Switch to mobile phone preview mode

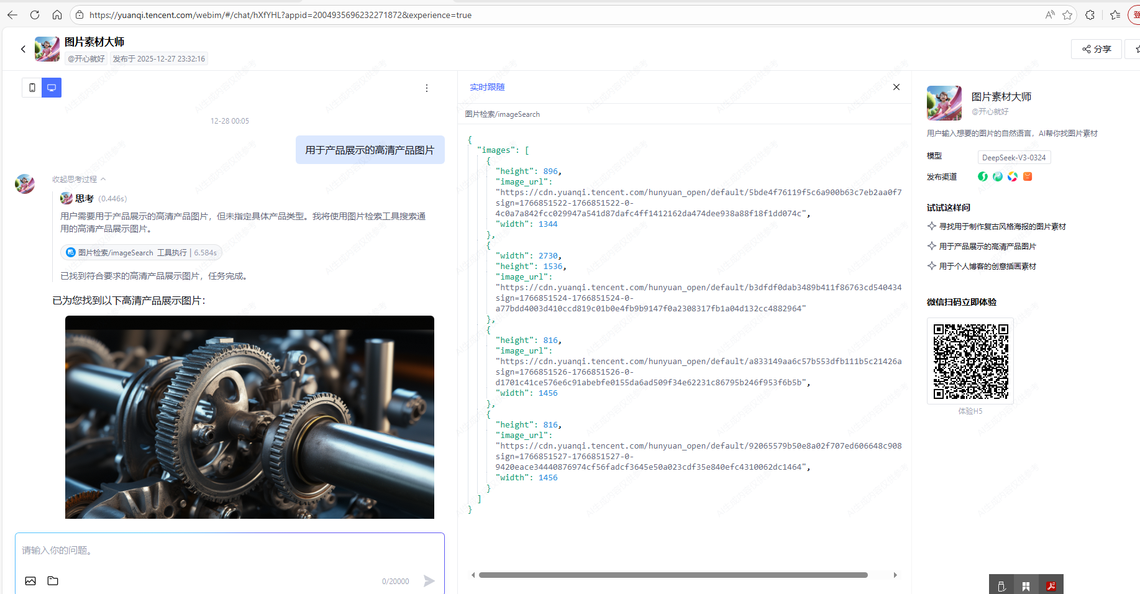32,88
